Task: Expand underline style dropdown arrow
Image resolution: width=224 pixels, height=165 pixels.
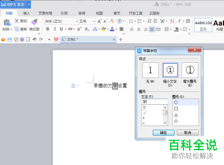Action: tap(65, 29)
